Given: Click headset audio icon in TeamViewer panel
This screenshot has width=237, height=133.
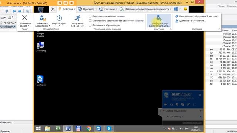Looking at the screenshot, I should [x=171, y=105].
